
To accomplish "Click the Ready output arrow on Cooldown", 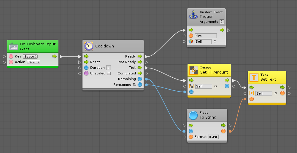I will [140, 56].
